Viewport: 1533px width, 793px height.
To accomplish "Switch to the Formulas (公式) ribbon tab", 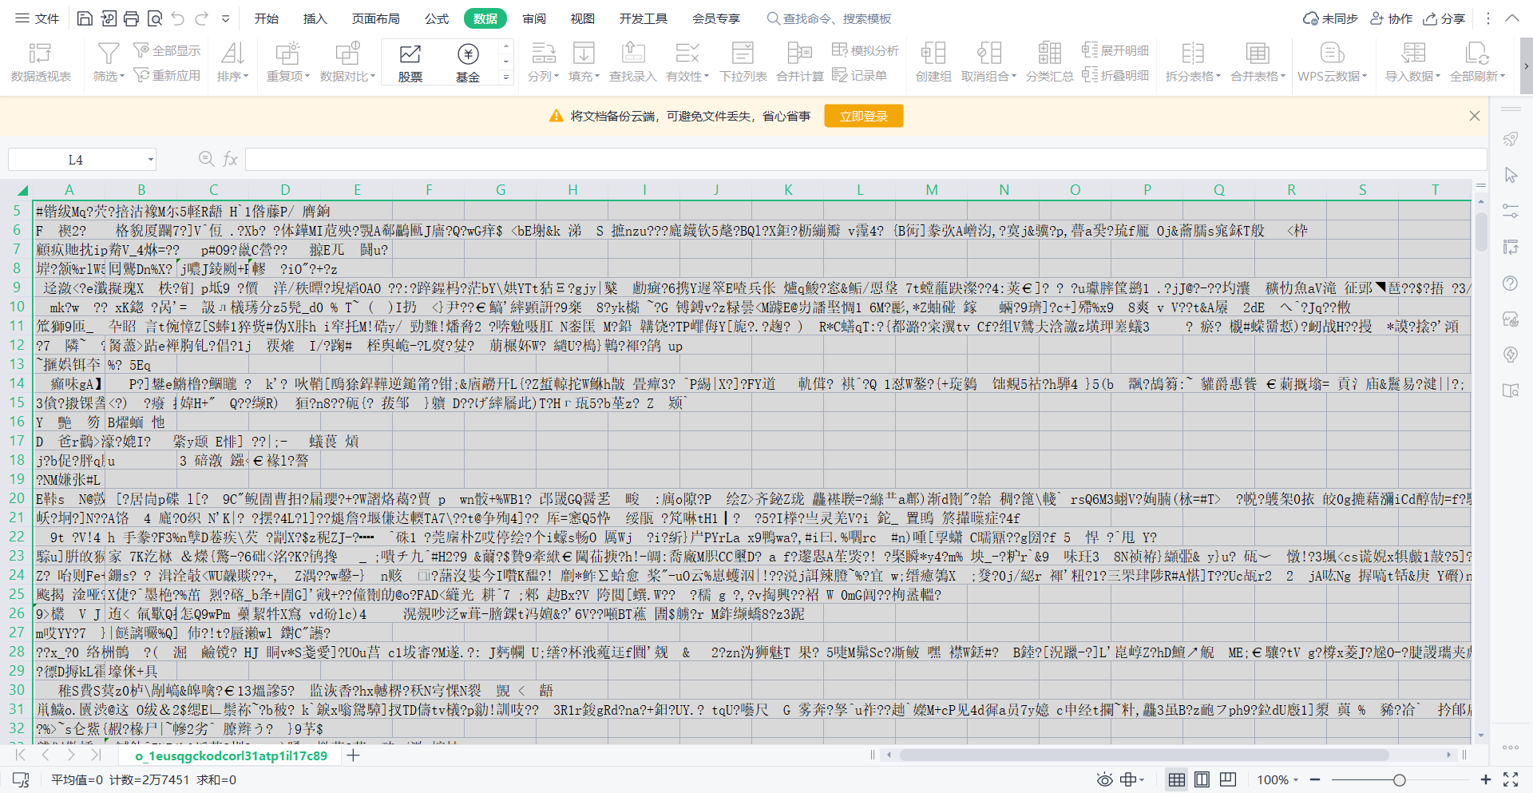I will [x=436, y=18].
